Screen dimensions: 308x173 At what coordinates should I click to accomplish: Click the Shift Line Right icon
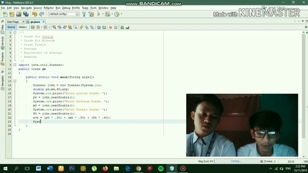104,27
